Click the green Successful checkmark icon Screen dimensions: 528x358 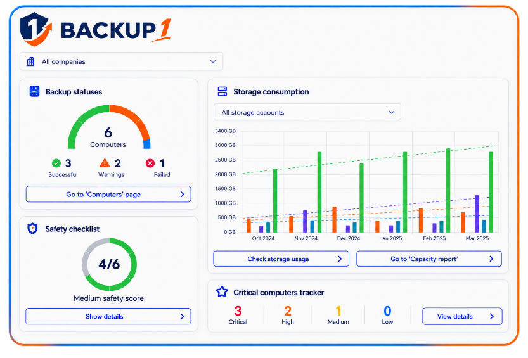(56, 163)
